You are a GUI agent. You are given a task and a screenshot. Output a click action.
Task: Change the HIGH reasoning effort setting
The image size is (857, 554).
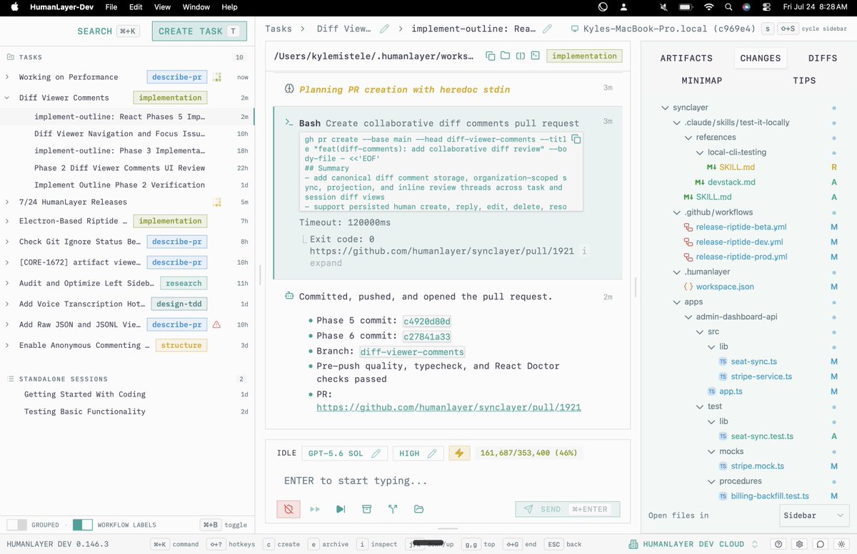pyautogui.click(x=418, y=453)
